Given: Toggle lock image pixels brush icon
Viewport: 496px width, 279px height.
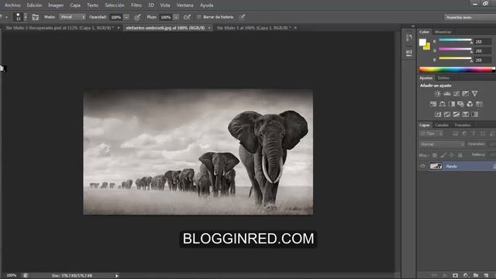Looking at the screenshot, I should 443,155.
